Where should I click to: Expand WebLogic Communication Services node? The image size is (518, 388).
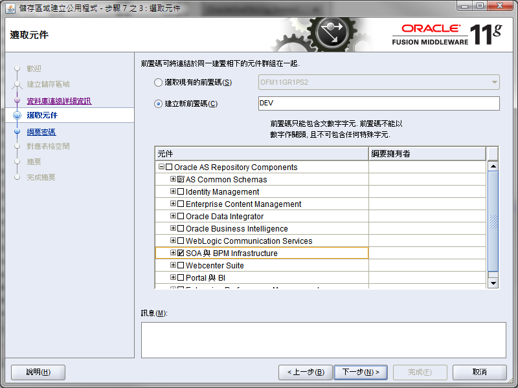[173, 240]
